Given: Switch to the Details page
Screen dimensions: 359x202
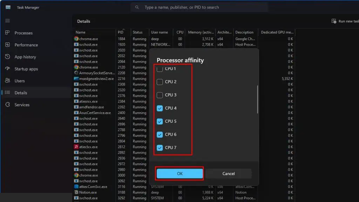Looking at the screenshot, I should coord(36,93).
